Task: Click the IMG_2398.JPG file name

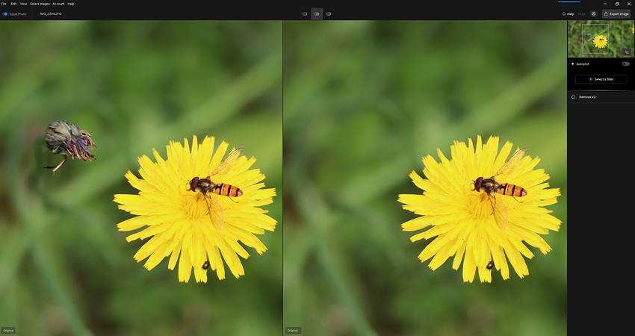Action: point(51,13)
